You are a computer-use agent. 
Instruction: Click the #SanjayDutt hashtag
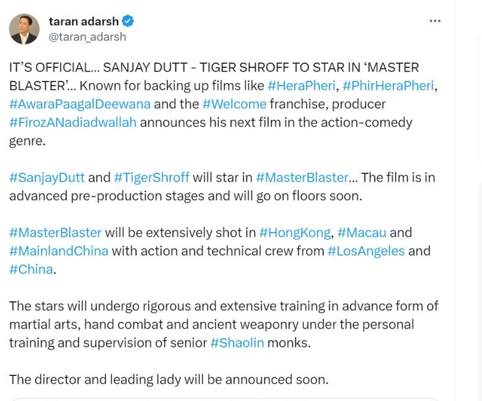47,178
